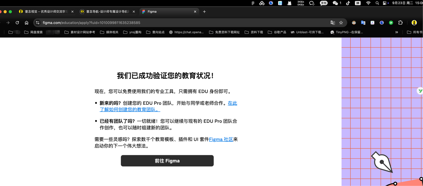Viewport: 423px width, 186px height.
Task: Show more bookmarks chevron
Action: [397, 32]
